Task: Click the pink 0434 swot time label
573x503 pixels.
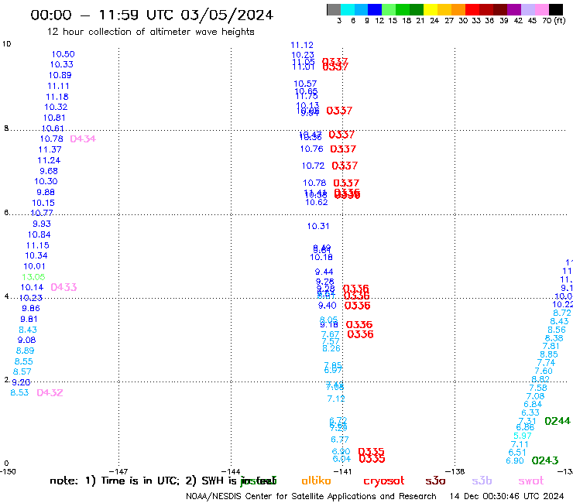Action: [x=83, y=139]
